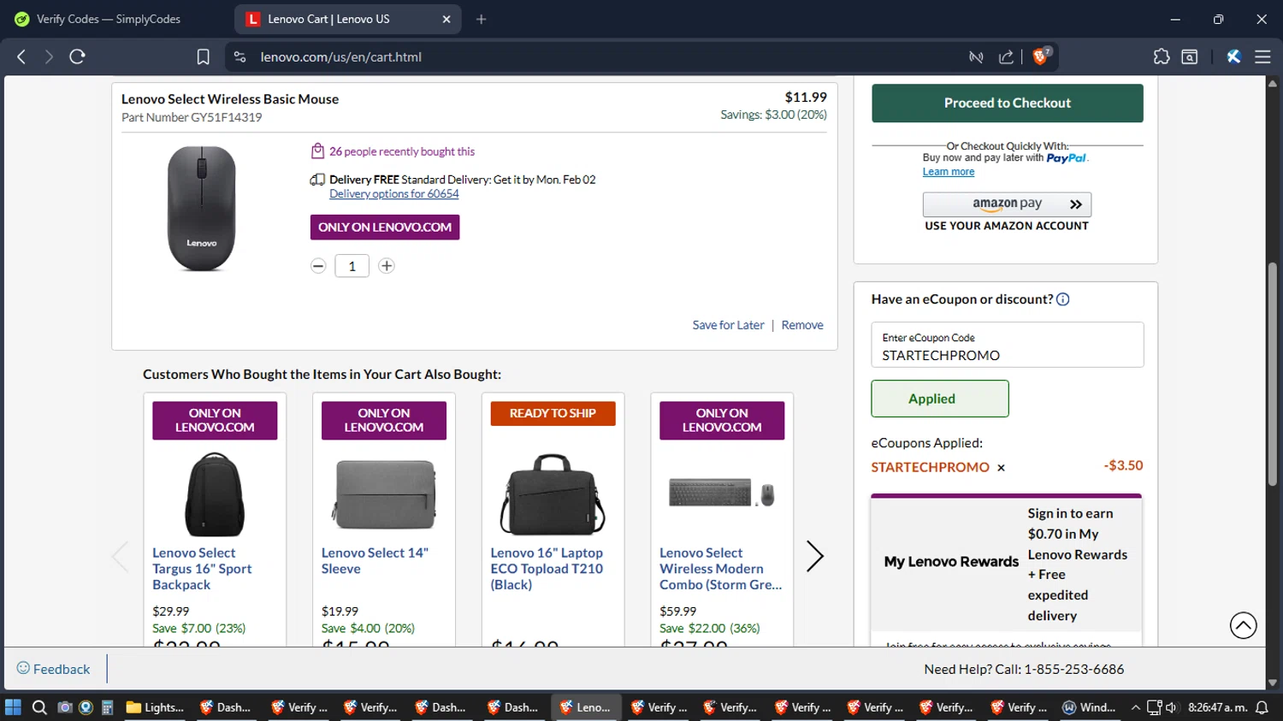Bookmark this page via bookmark icon
The height and width of the screenshot is (721, 1283).
coord(203,56)
